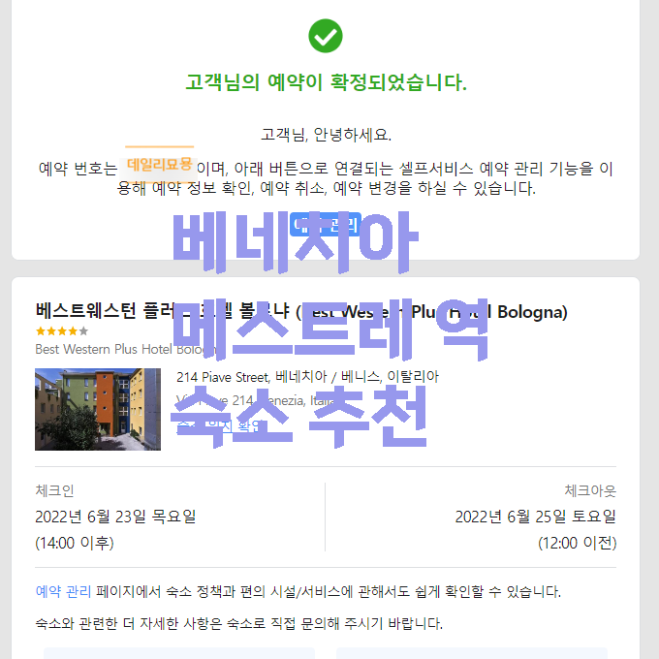Click gray subtitle Best Western Plus Hotel

coord(125,349)
